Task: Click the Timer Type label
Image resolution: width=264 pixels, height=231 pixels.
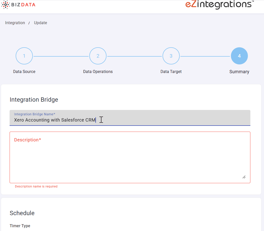Action: 20,226
